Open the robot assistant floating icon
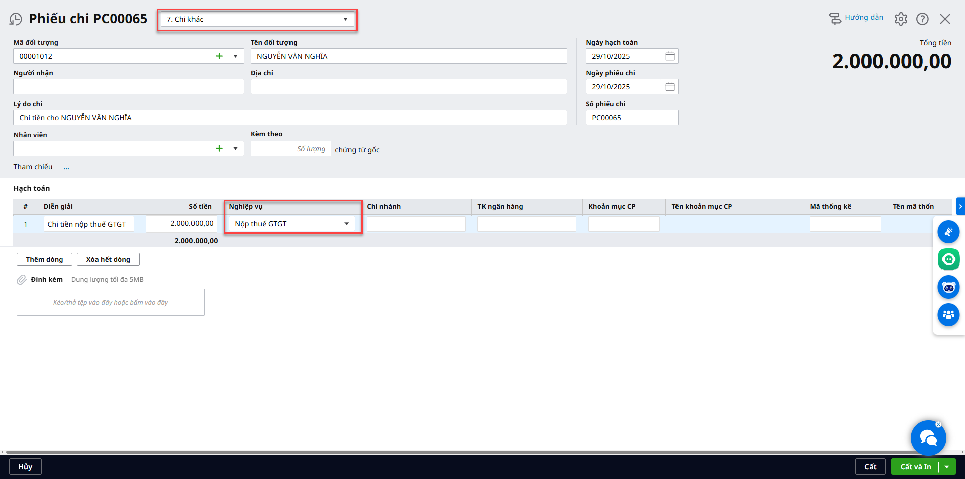 pyautogui.click(x=948, y=288)
